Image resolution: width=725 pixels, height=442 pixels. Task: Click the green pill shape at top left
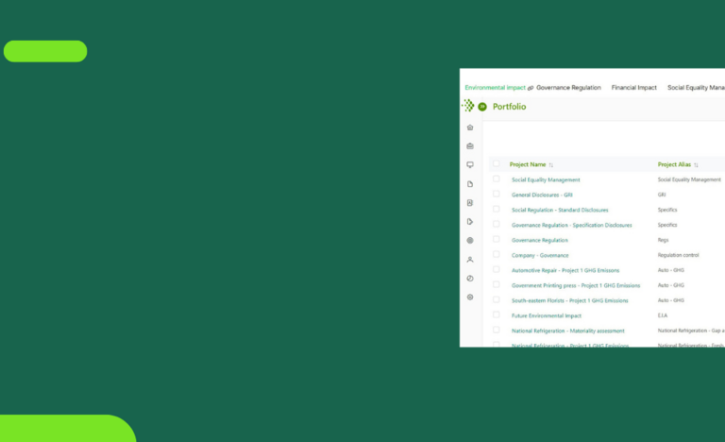pos(45,51)
